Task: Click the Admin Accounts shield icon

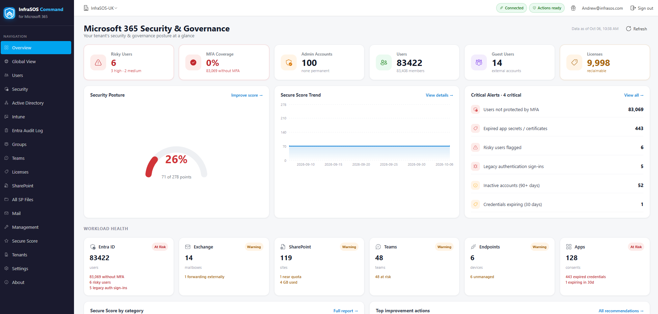Action: coord(289,62)
